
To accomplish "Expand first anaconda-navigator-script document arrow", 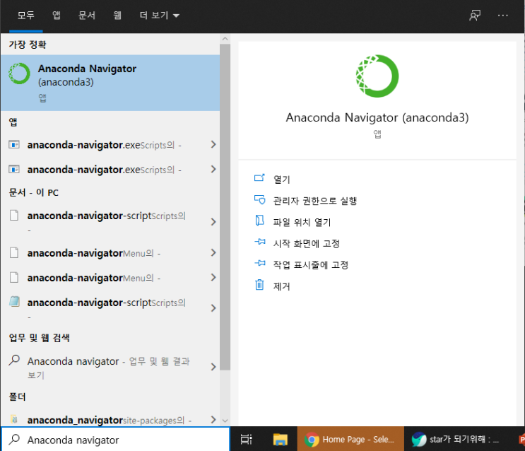I will [213, 222].
